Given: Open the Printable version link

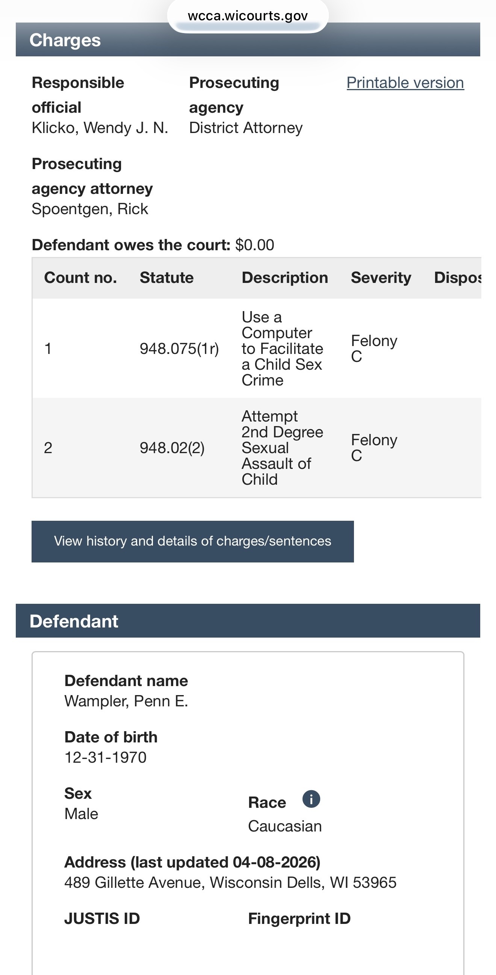Looking at the screenshot, I should coord(405,83).
